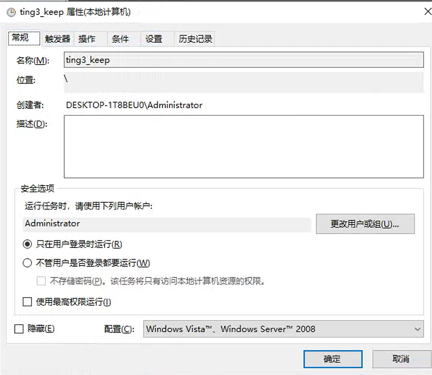432x375 pixels.
Task: Select the 条件 tab
Action: [x=124, y=39]
